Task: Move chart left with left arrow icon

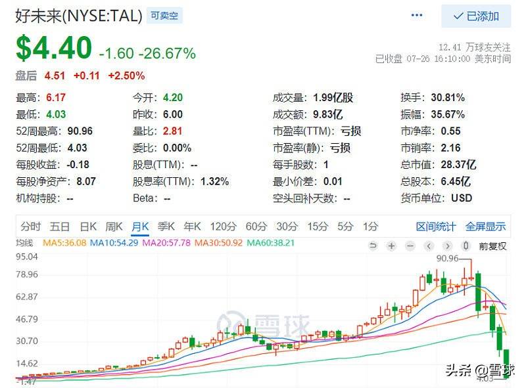Action: point(429,246)
